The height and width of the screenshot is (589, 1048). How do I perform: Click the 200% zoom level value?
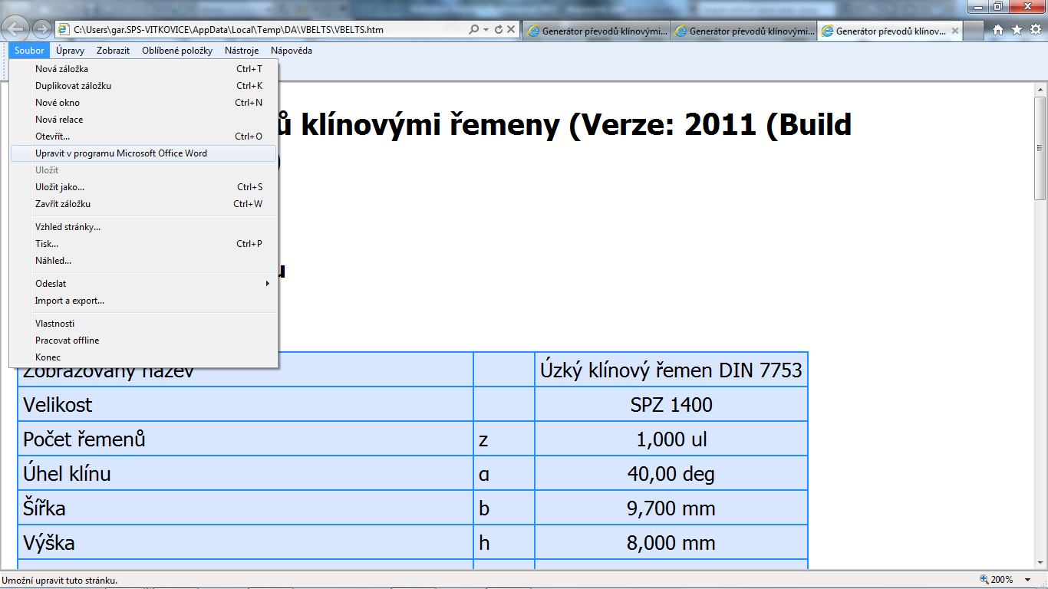tap(1003, 580)
